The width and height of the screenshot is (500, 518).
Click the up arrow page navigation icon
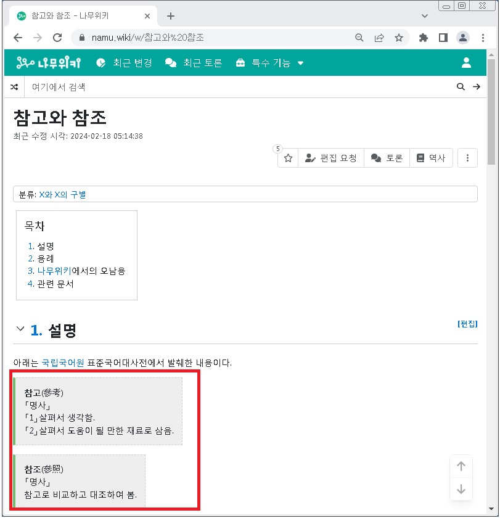click(x=461, y=466)
